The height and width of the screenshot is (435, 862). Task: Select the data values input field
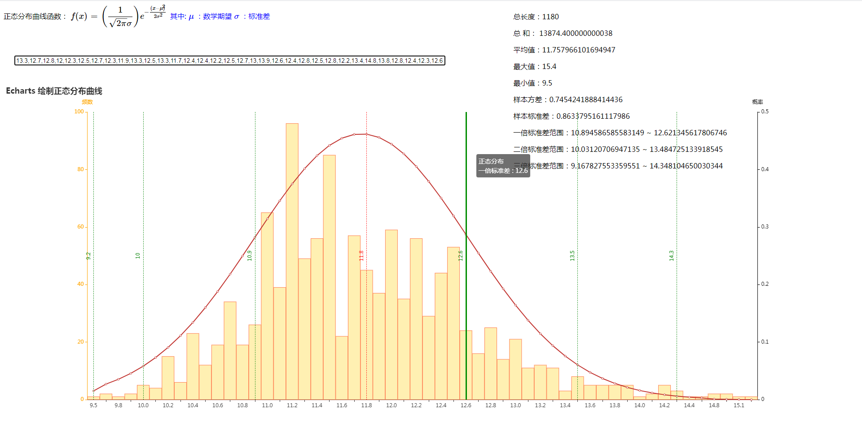pos(229,60)
